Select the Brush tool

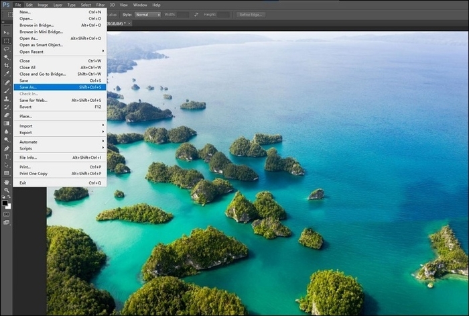pos(6,91)
